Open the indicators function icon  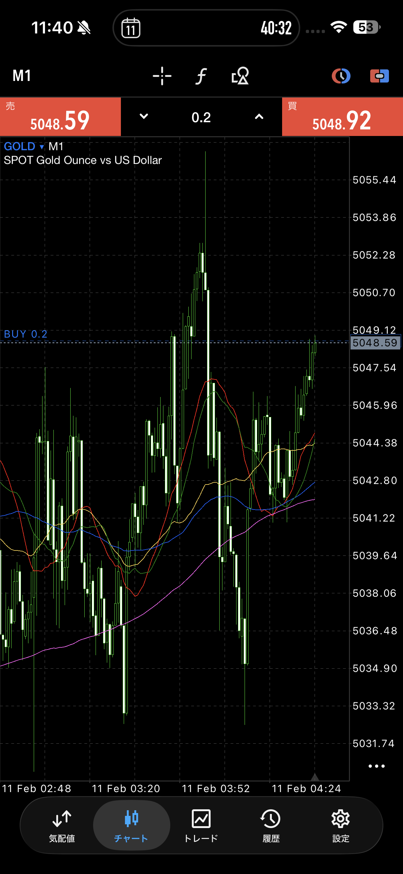(201, 76)
